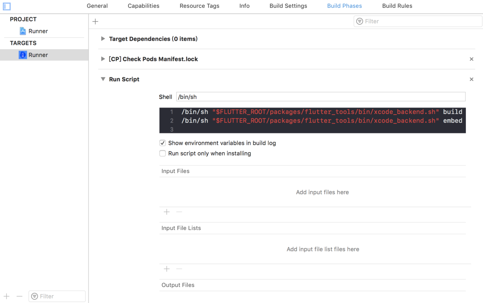Screen dimensions: 483x303
Task: Open the Resource Tags tab
Action: pos(199,6)
